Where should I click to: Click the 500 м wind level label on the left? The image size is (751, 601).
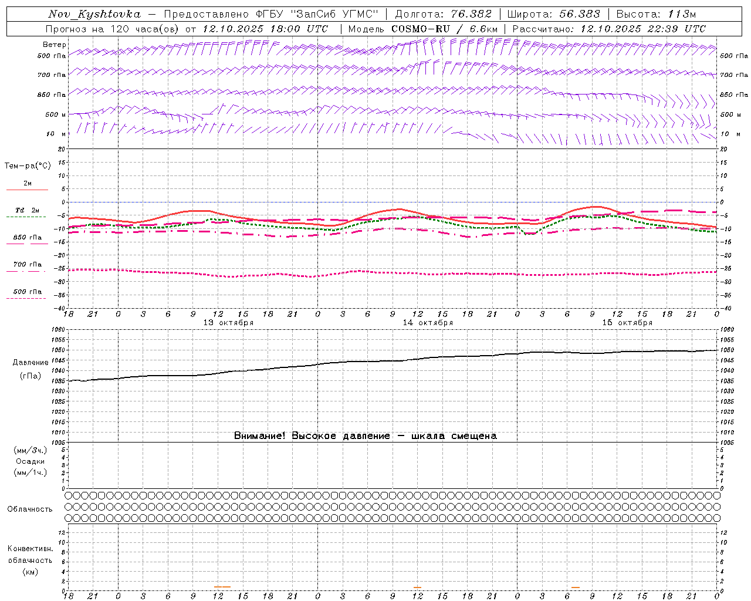[x=56, y=114]
